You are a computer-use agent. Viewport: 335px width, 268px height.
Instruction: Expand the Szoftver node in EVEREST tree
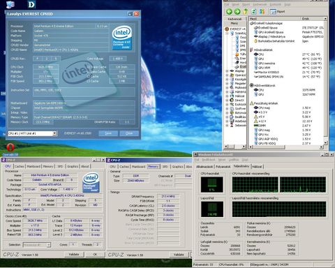click(227, 108)
